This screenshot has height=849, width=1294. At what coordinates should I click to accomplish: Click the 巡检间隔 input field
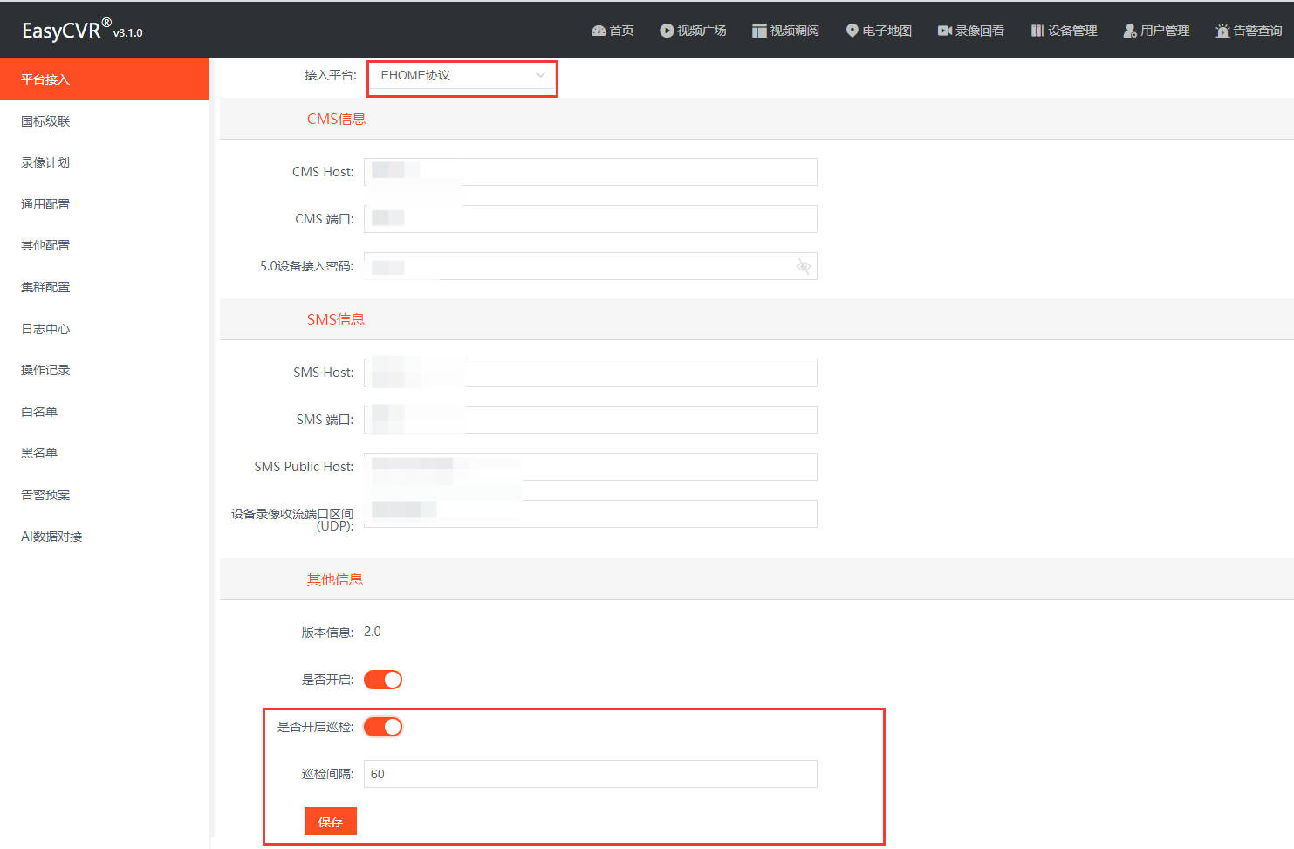(591, 774)
